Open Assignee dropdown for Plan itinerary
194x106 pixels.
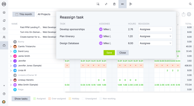[155, 36]
